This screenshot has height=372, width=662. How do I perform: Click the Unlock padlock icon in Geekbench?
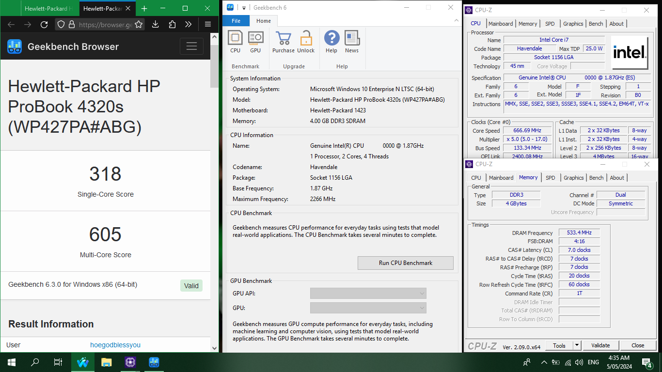[x=306, y=38]
